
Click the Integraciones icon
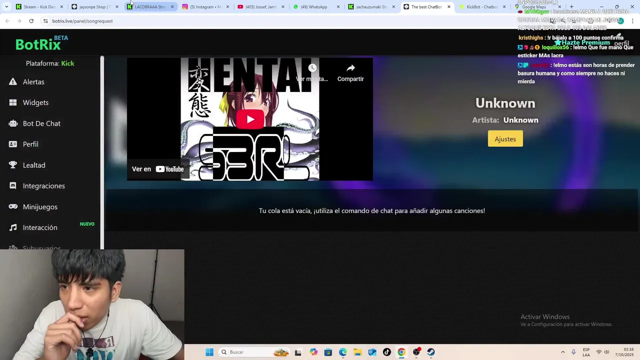(x=13, y=185)
